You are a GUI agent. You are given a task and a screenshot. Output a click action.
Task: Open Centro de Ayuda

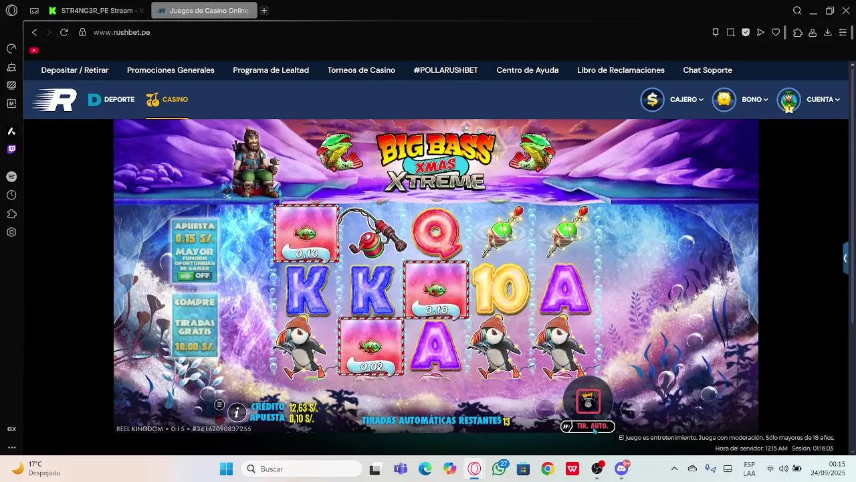(x=527, y=70)
